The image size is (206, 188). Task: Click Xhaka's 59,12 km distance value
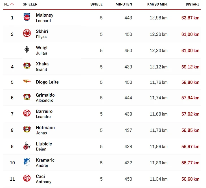[x=190, y=67]
